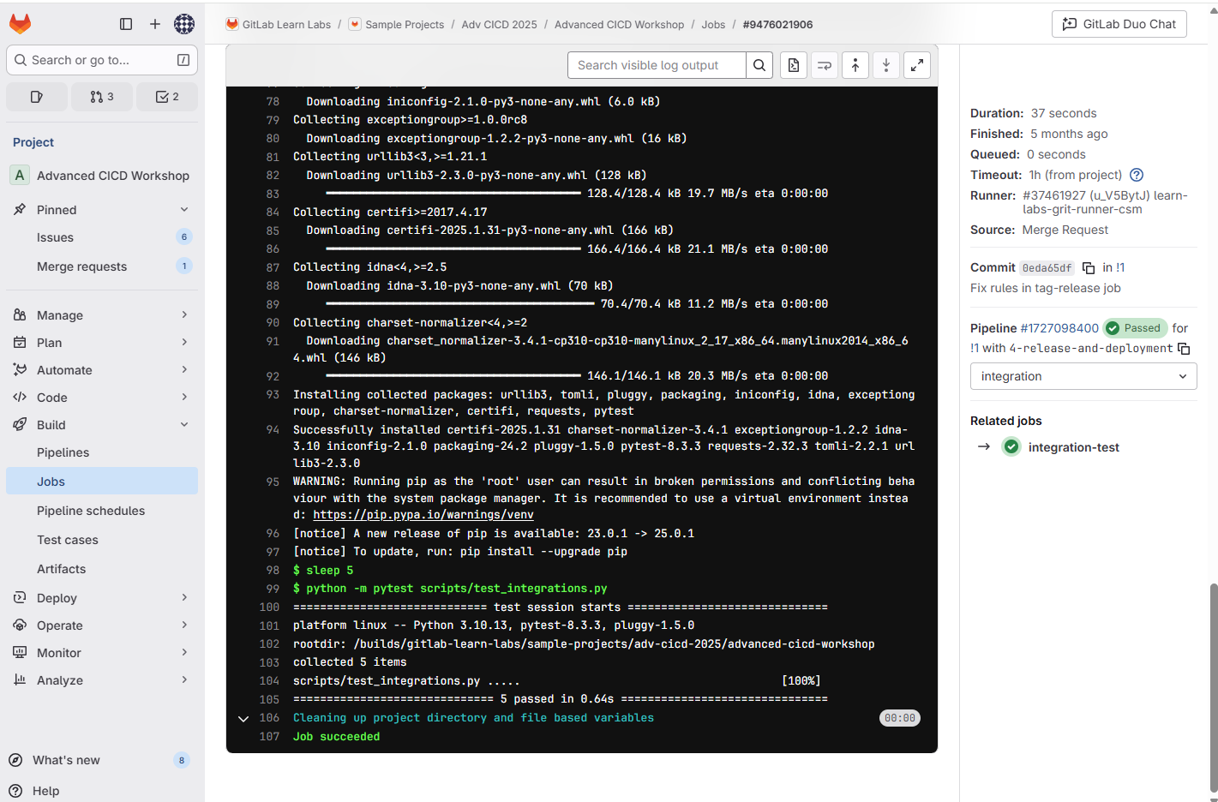The image size is (1218, 802).
Task: Open your merge requests shortcut in the sidebar
Action: (x=102, y=96)
